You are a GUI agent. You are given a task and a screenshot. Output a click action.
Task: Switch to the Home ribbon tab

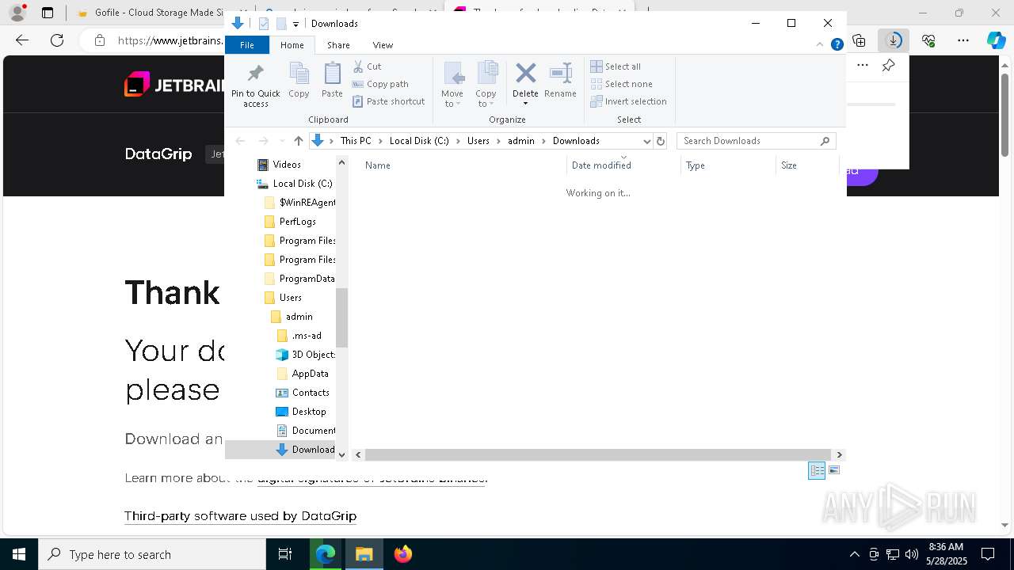[292, 45]
